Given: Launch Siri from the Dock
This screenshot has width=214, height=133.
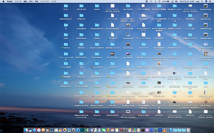Looking at the screenshot, I should 30,130.
